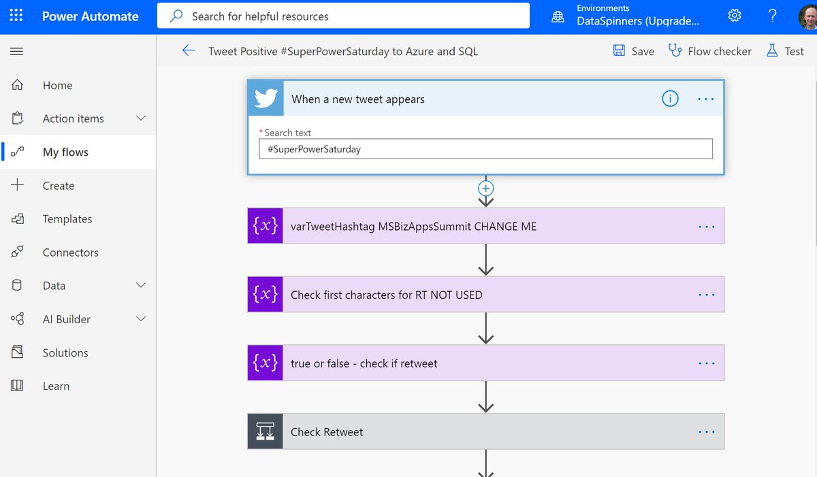Open ellipsis menu on tweet trigger
This screenshot has width=817, height=477.
click(706, 99)
